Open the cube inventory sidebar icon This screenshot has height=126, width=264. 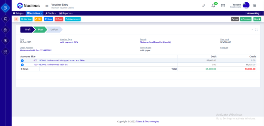(5, 41)
